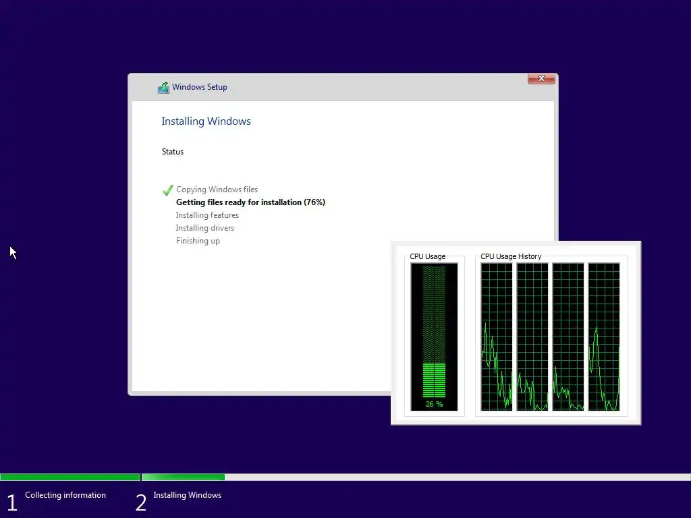Click the 'CPU Usage' label
The image size is (691, 518).
427,256
